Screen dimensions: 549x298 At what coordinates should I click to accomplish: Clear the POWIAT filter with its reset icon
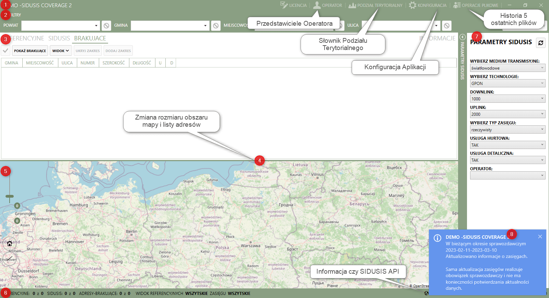[x=106, y=26]
